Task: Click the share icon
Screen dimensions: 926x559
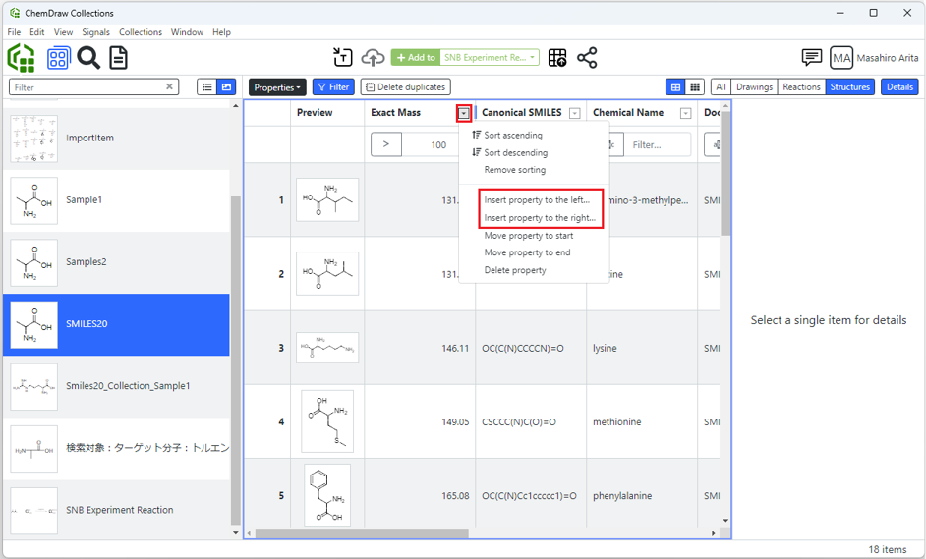Action: pos(587,58)
